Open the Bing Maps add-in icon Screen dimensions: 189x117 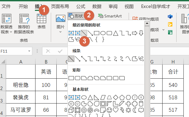170,24
